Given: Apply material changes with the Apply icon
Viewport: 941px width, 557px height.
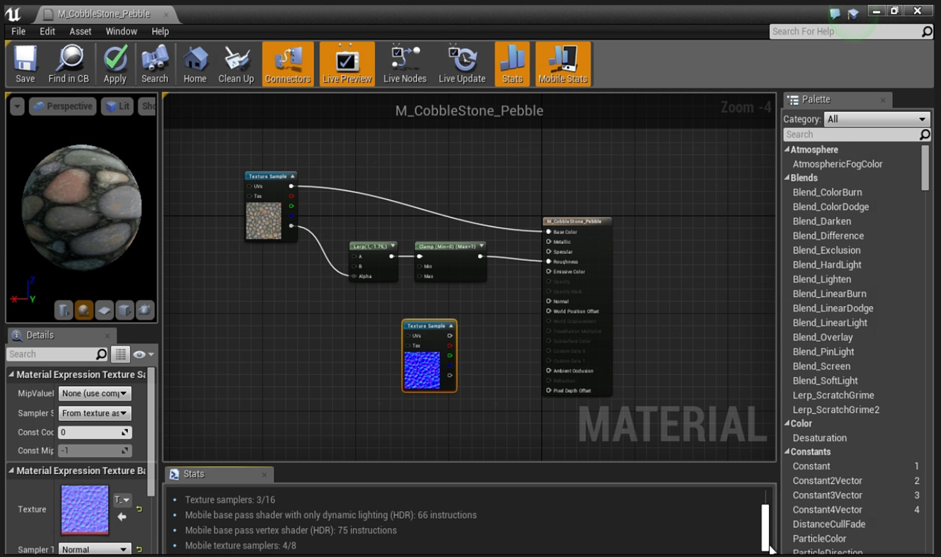Looking at the screenshot, I should [x=115, y=64].
